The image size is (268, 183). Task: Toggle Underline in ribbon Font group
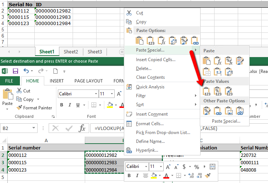(x=78, y=105)
